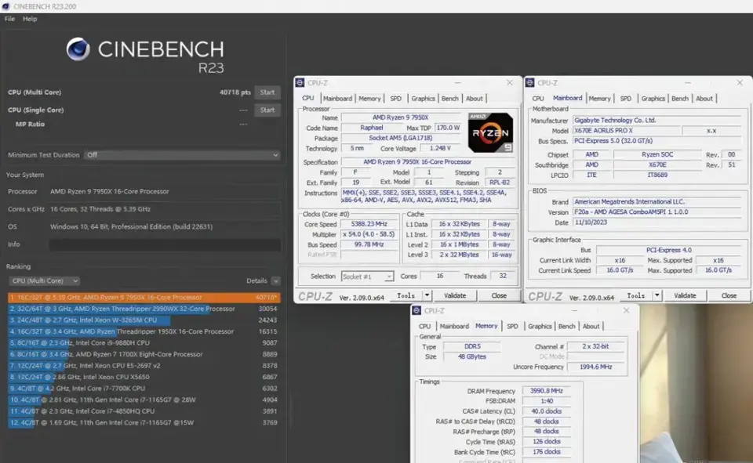753x463 pixels.
Task: Switch to CPU tab in mainboard CPU-Z window
Action: tap(538, 99)
